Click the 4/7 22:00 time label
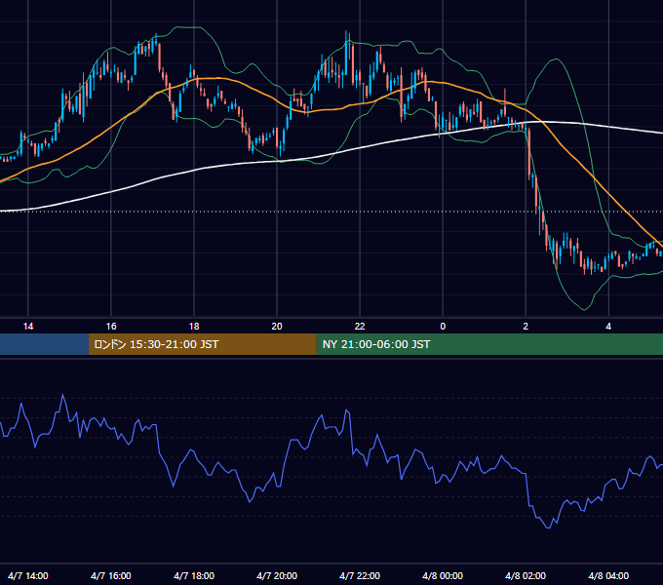663x585 pixels. 360,575
